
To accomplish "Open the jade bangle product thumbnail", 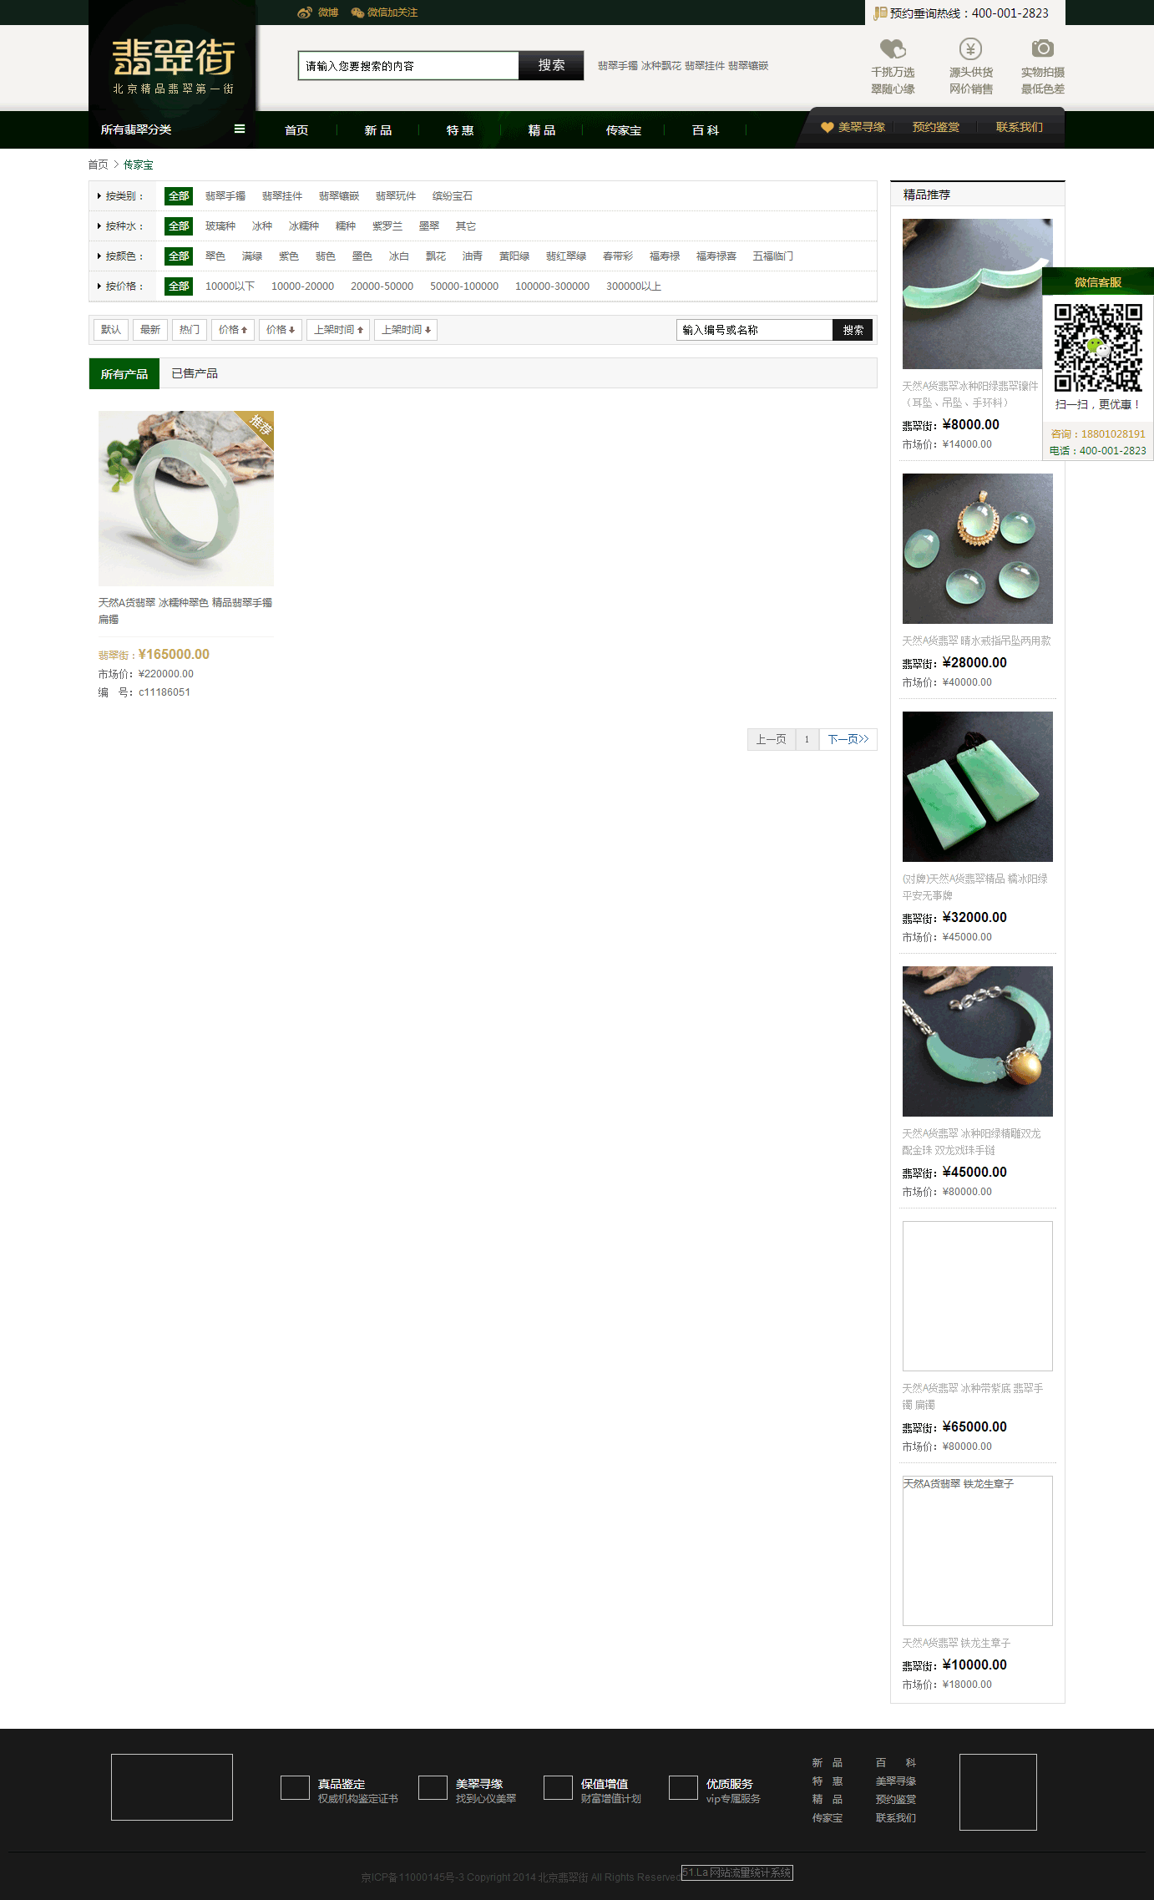I will 186,499.
